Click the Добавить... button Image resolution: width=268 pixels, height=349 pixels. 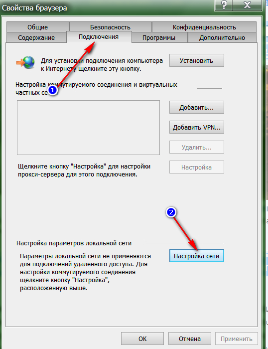pyautogui.click(x=197, y=107)
